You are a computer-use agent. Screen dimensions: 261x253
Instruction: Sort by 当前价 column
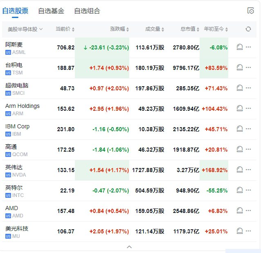click(65, 29)
